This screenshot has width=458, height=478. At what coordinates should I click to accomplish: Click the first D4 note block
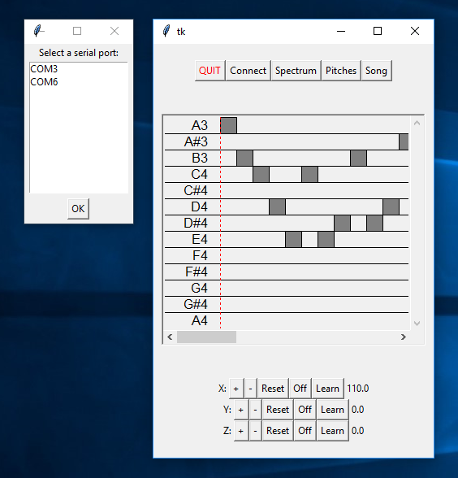(x=278, y=206)
